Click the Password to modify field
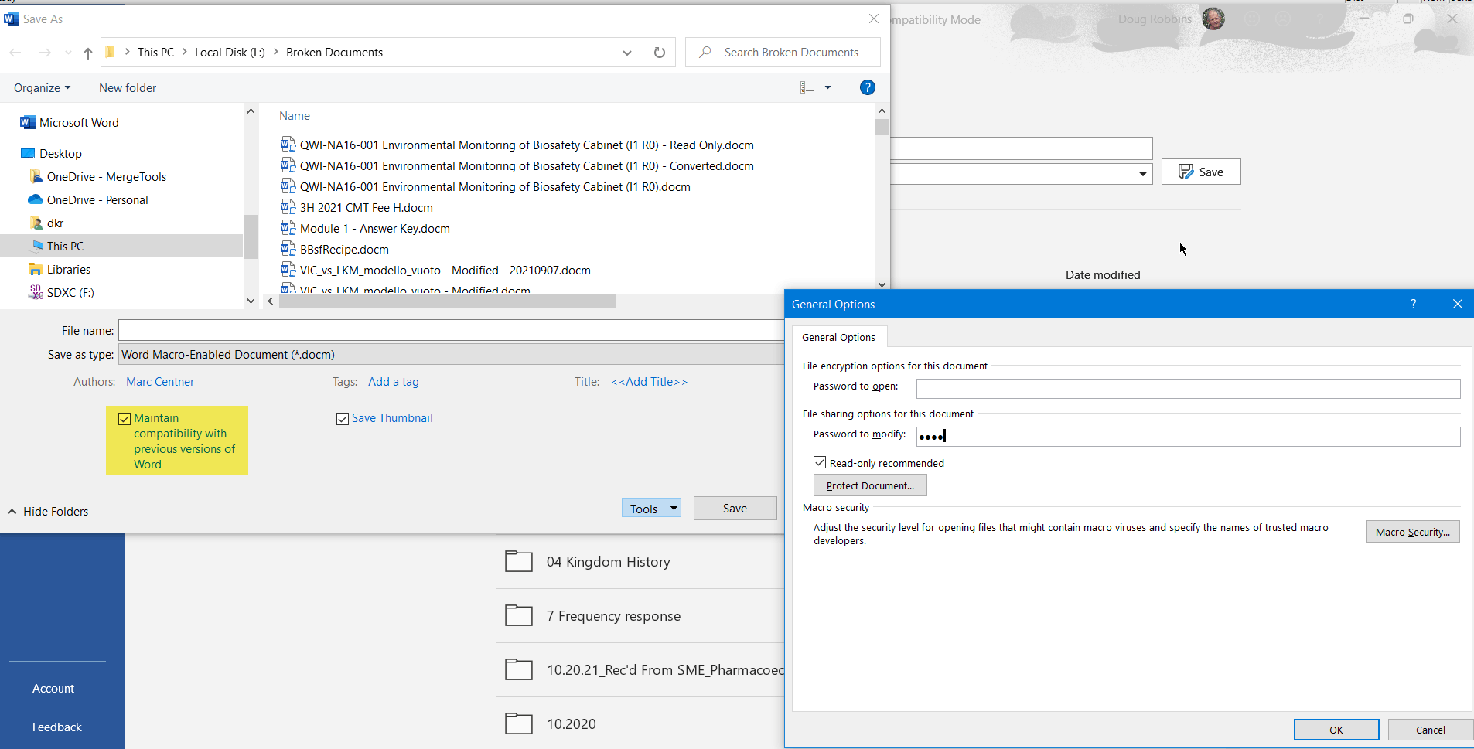This screenshot has width=1474, height=749. (1188, 437)
